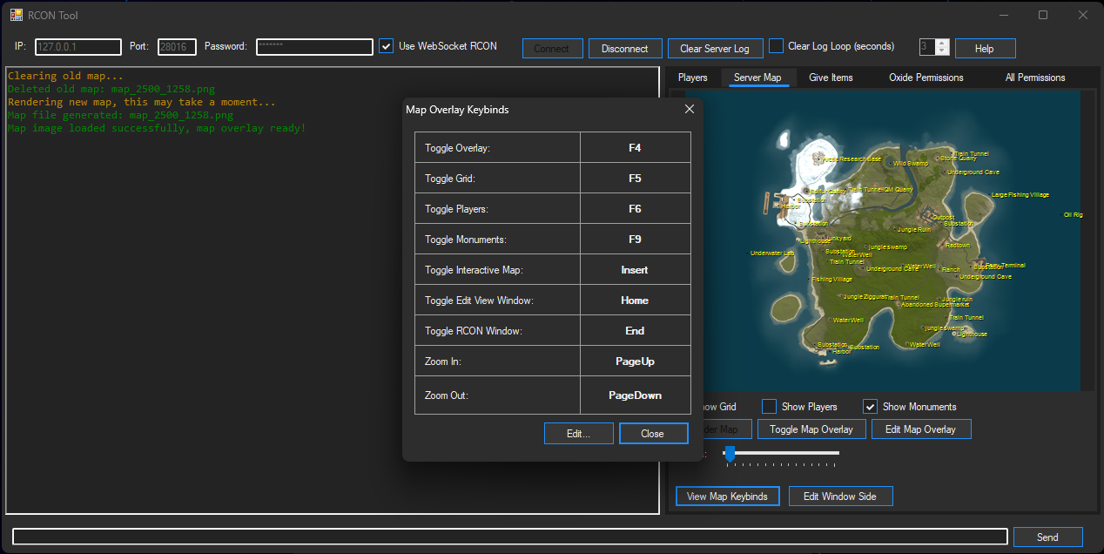
Task: Click the right end of map zoom slider track
Action: [838, 453]
